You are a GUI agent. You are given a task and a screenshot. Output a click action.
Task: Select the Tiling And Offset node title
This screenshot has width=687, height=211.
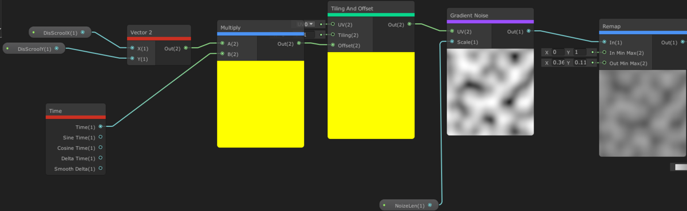pos(352,8)
